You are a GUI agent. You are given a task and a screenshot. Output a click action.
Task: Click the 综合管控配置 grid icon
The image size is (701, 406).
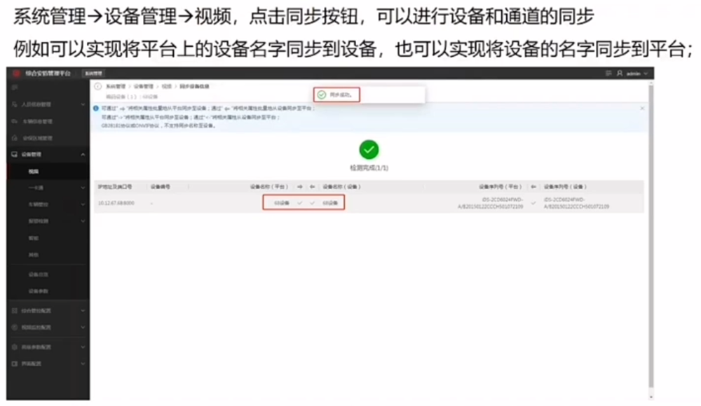pos(14,310)
